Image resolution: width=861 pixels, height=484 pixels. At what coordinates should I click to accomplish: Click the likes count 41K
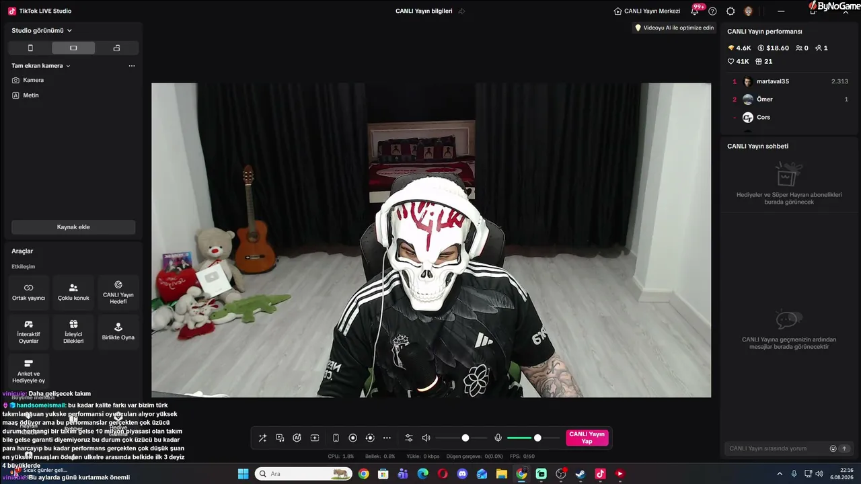pos(739,61)
